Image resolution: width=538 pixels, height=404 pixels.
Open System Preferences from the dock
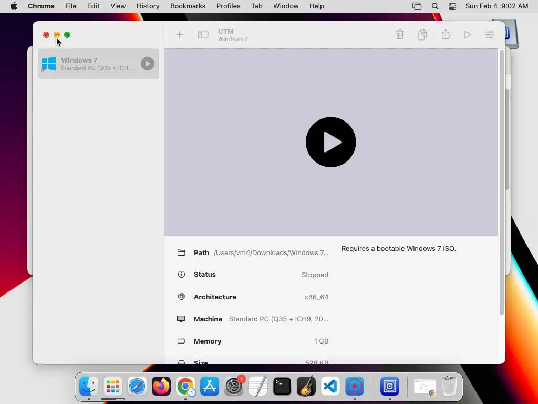tap(234, 386)
